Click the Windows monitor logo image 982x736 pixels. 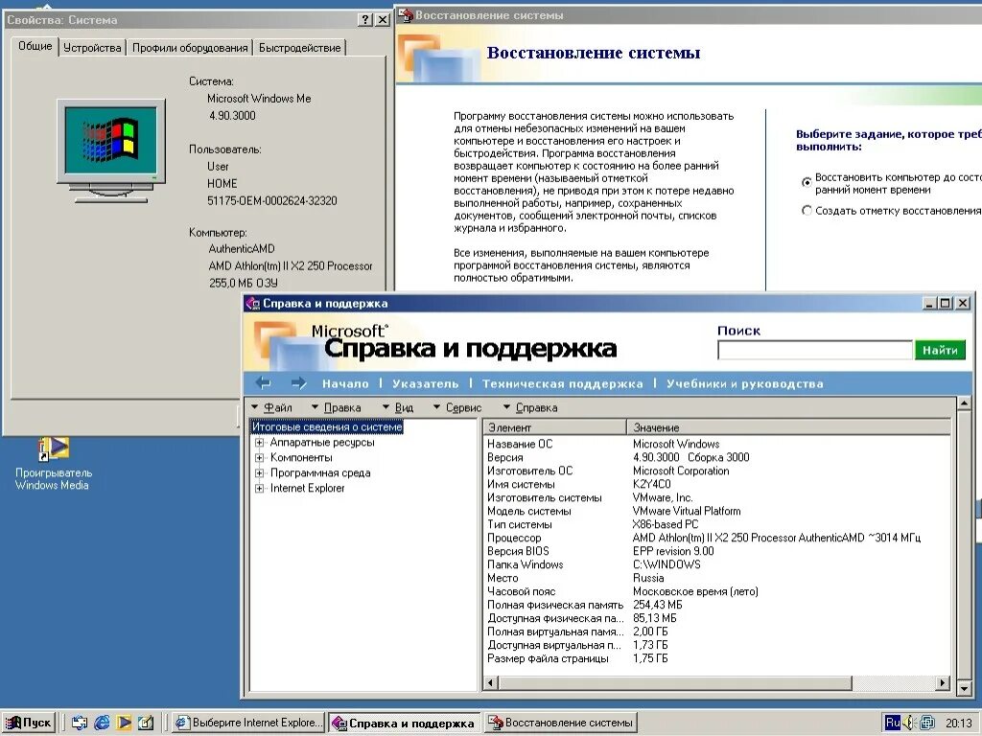point(111,150)
